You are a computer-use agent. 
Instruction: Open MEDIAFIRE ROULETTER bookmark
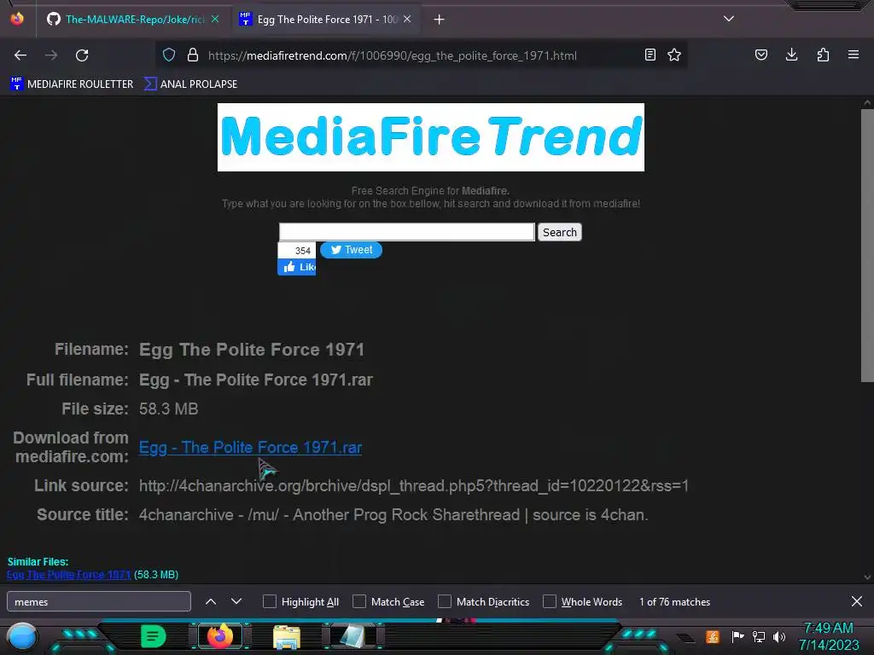(x=72, y=84)
